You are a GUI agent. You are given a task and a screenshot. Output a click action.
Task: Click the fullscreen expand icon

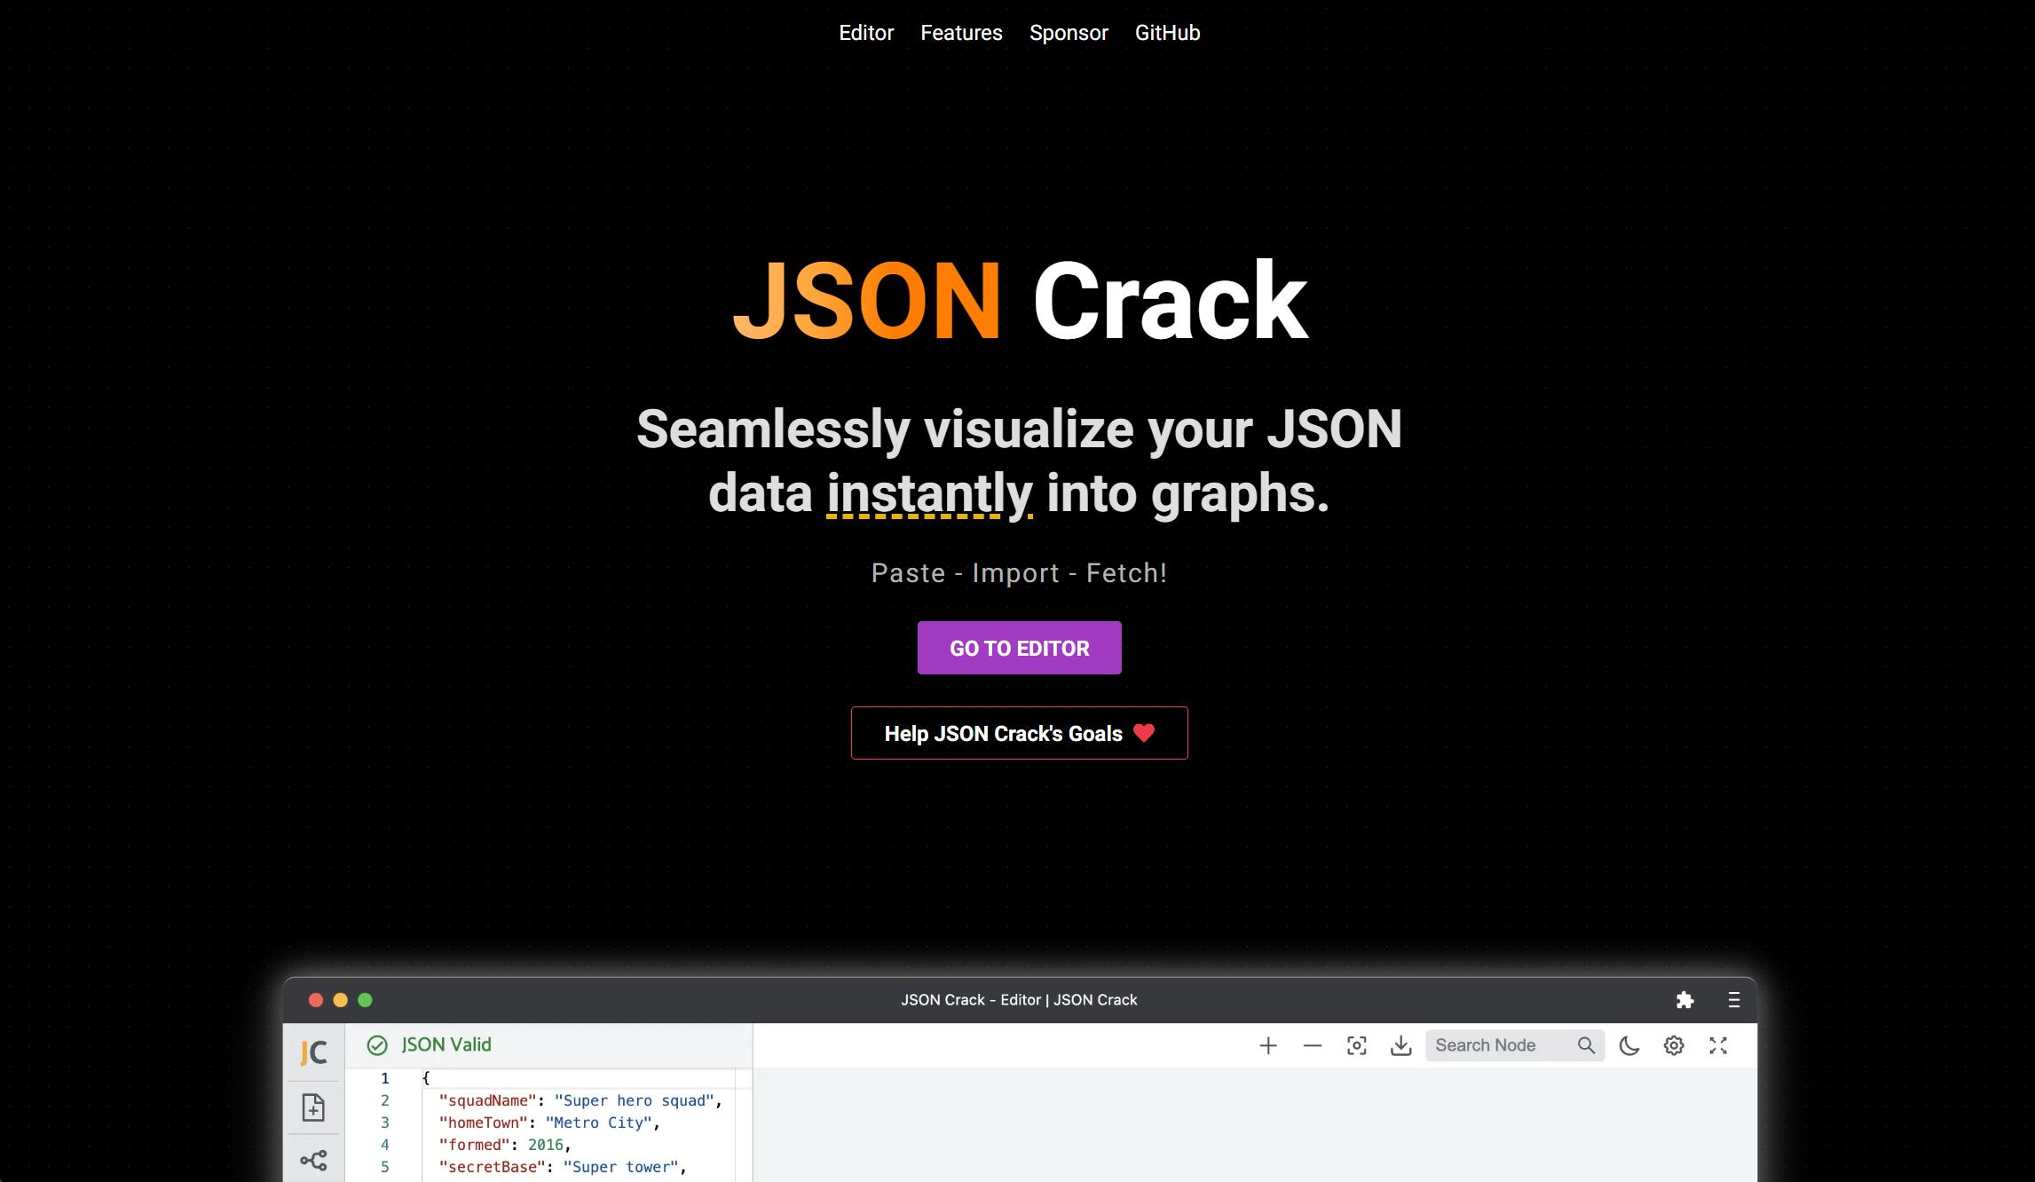(x=1718, y=1045)
